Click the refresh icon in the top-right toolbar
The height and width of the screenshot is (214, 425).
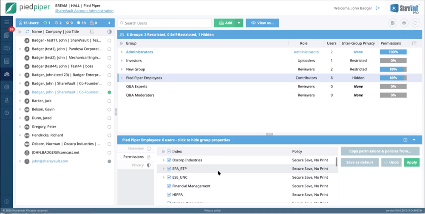click(415, 23)
